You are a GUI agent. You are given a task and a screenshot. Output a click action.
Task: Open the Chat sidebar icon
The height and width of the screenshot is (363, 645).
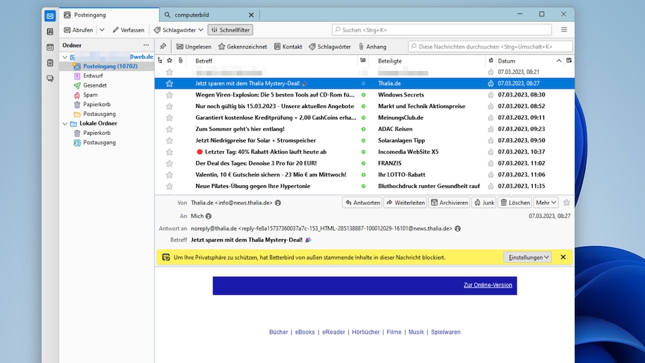[50, 79]
